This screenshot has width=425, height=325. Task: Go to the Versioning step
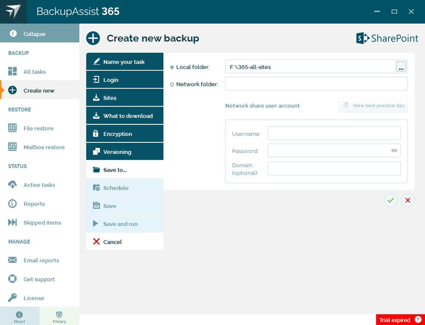[125, 152]
